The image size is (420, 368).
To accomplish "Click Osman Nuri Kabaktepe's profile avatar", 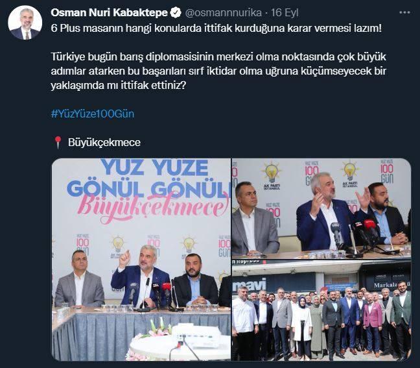I will point(25,23).
